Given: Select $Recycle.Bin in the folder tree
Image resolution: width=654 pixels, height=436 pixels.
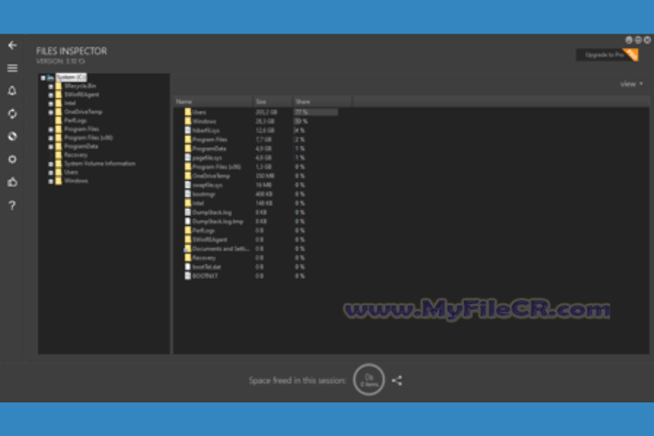Looking at the screenshot, I should pos(80,86).
